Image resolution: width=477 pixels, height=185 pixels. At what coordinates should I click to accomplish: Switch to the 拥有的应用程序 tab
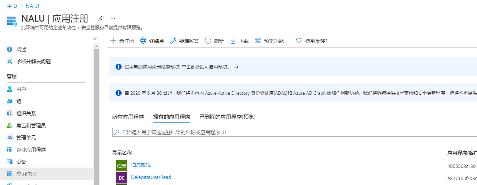172,117
